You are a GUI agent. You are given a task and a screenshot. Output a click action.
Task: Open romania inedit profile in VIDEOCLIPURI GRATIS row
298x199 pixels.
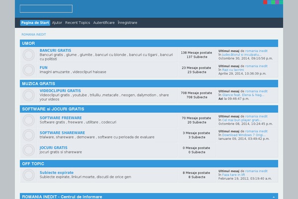[x=256, y=91]
